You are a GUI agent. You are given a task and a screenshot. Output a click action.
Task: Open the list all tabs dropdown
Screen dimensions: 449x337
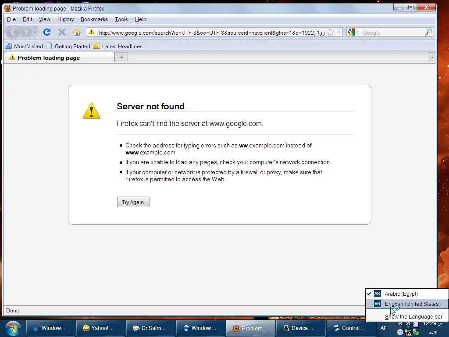tap(432, 57)
